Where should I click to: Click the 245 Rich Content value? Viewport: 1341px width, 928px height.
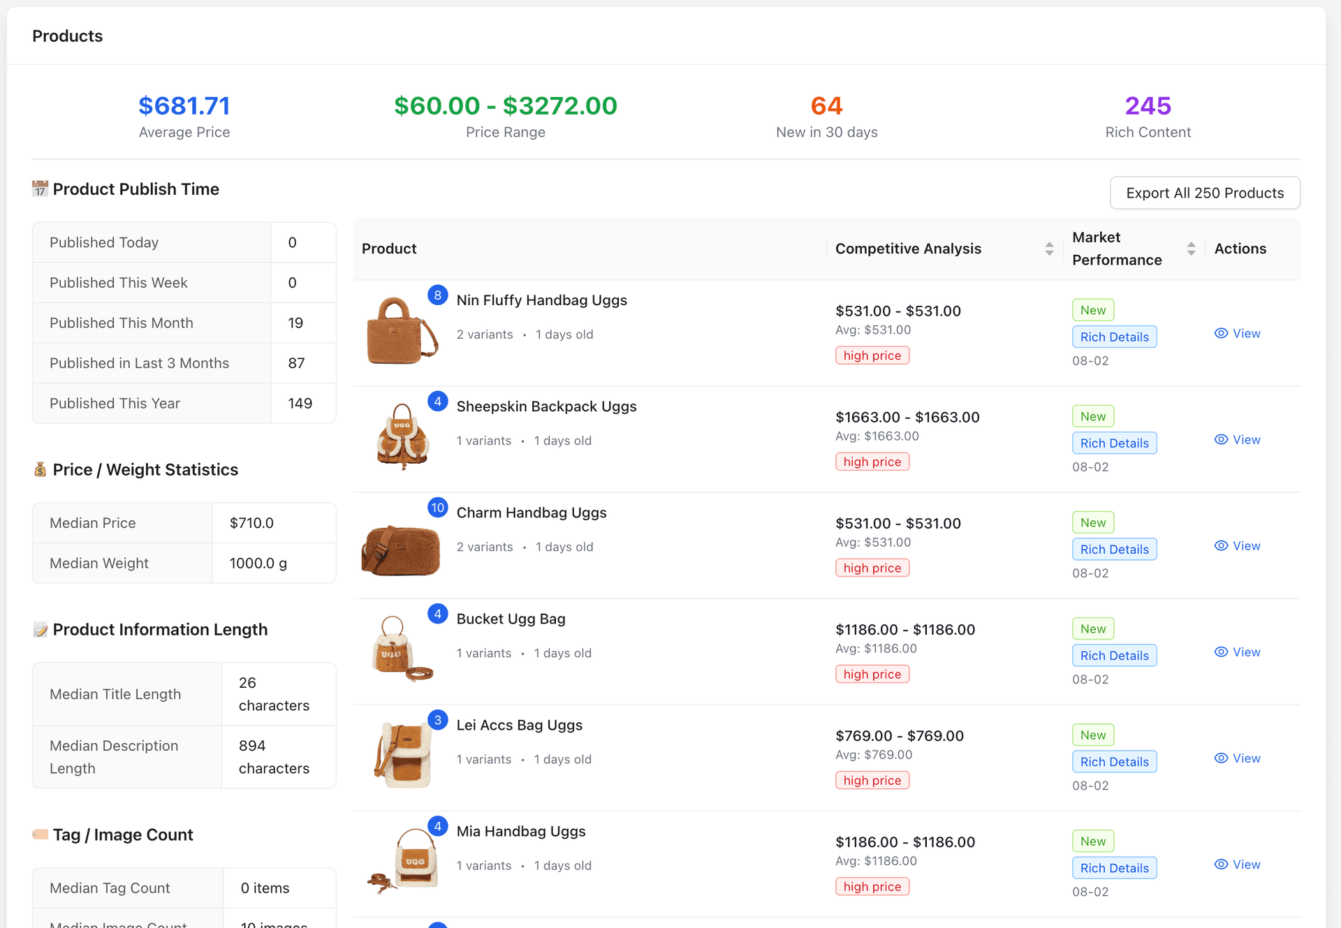click(x=1148, y=106)
